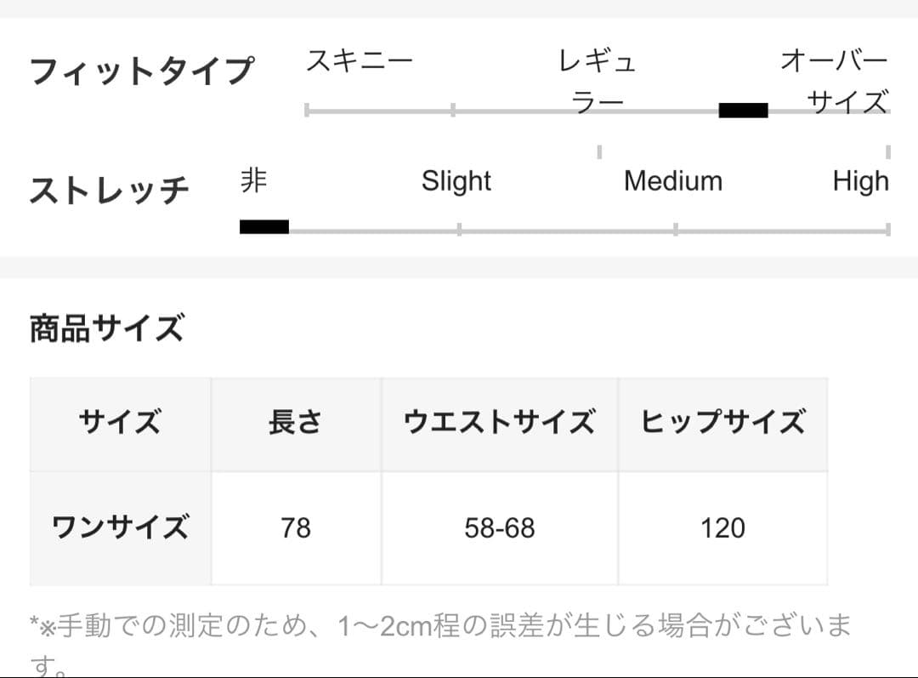Click the ウエストサイズ column header

tap(499, 423)
